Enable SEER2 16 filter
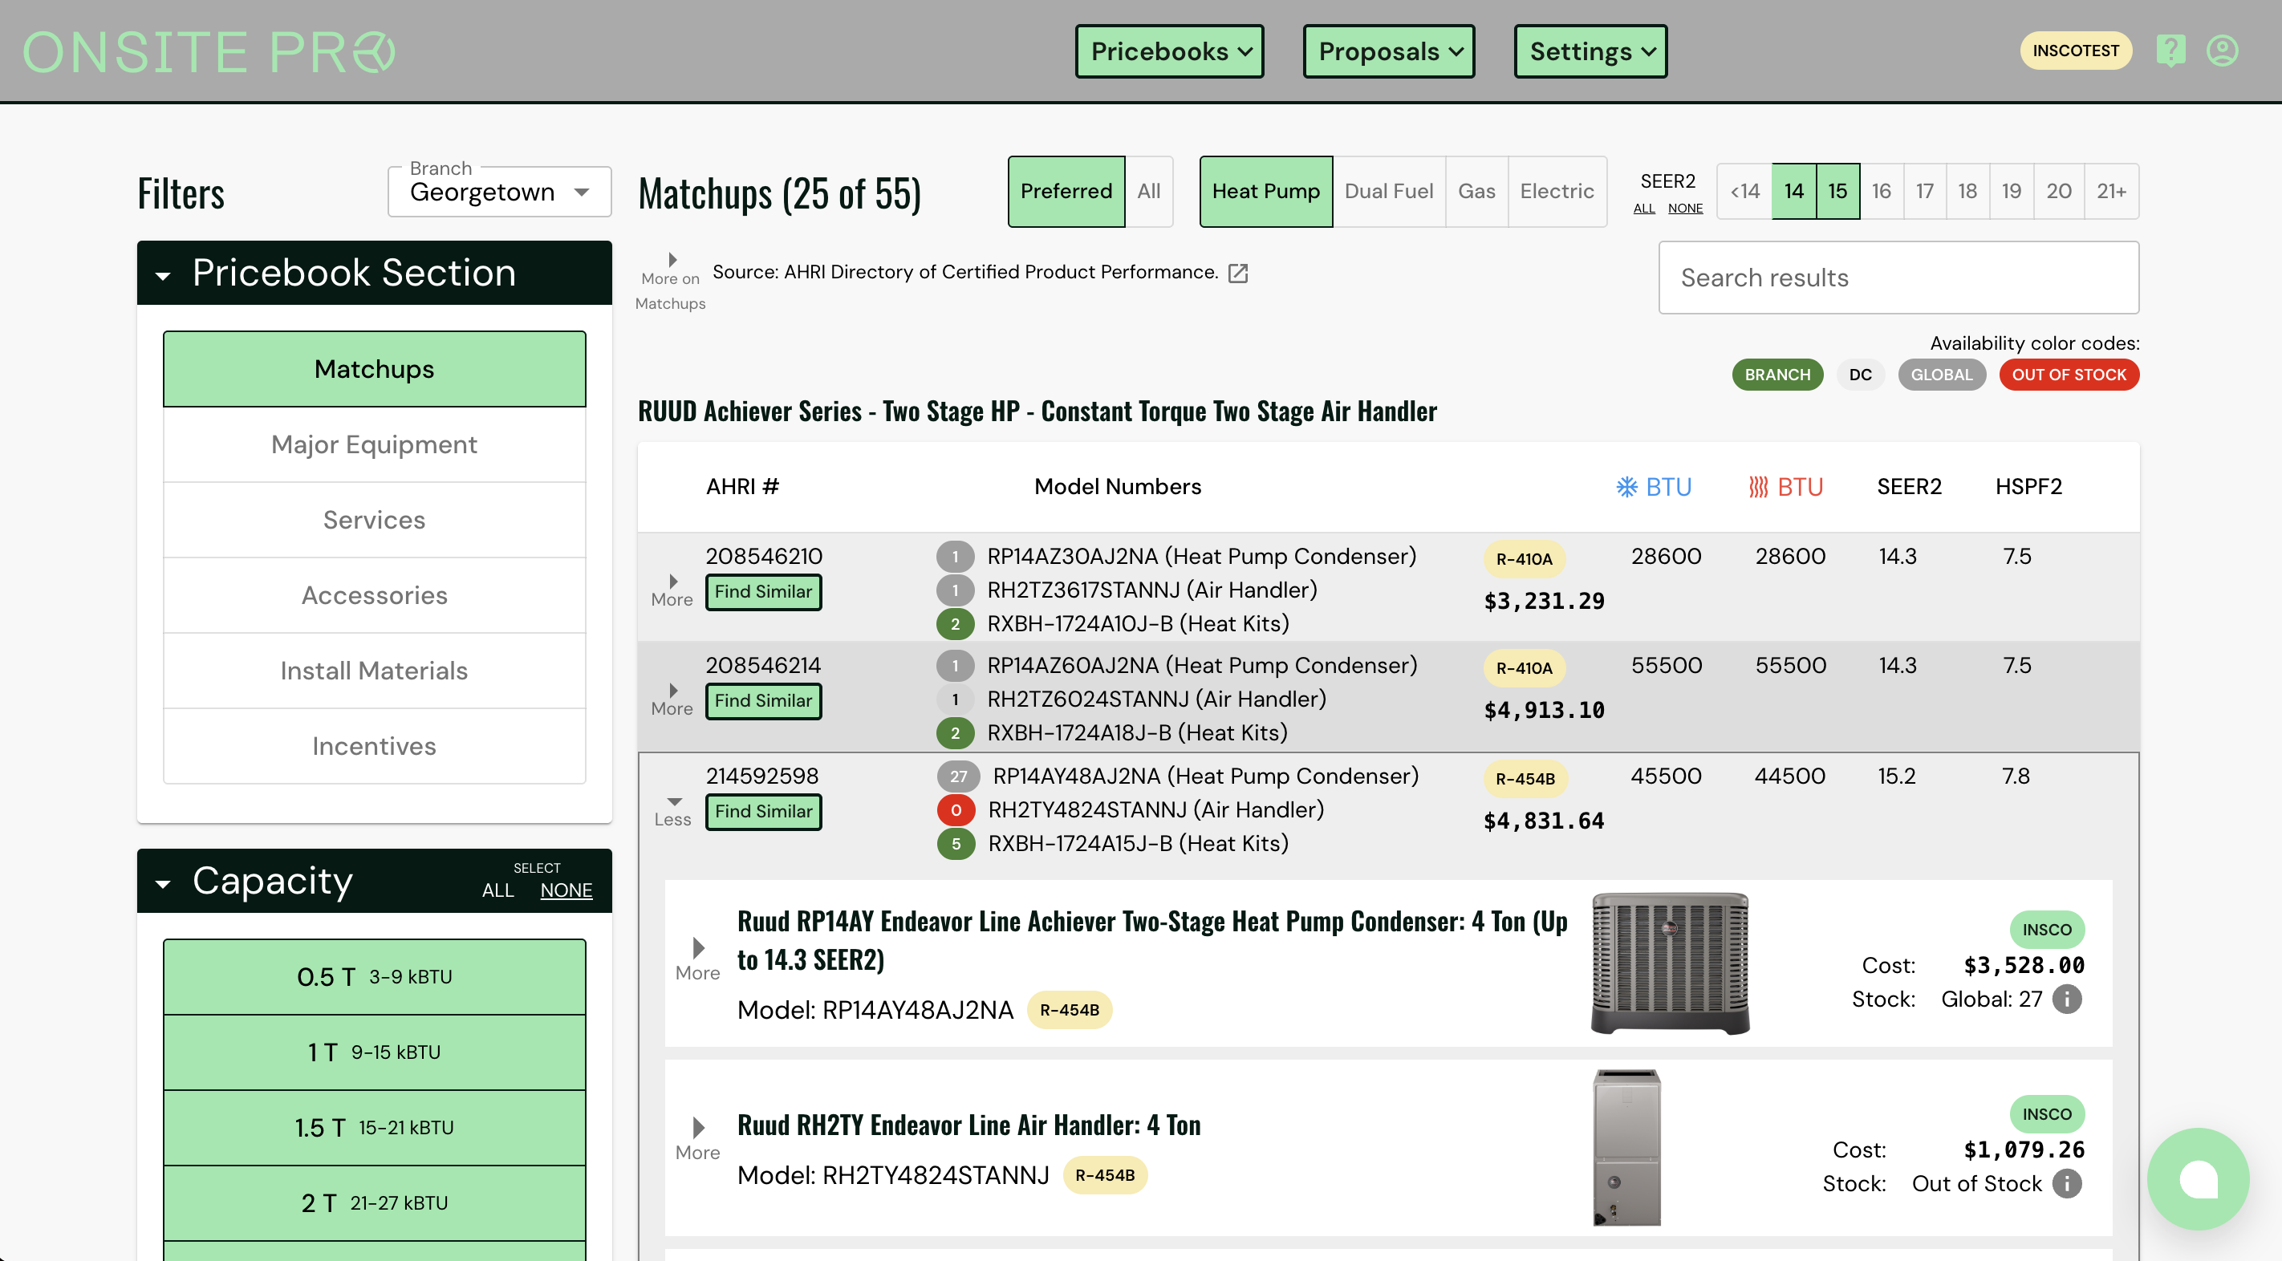Image resolution: width=2282 pixels, height=1261 pixels. (1882, 191)
